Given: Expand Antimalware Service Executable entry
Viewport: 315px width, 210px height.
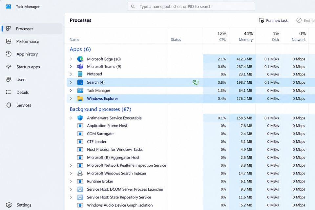Looking at the screenshot, I should pyautogui.click(x=71, y=118).
